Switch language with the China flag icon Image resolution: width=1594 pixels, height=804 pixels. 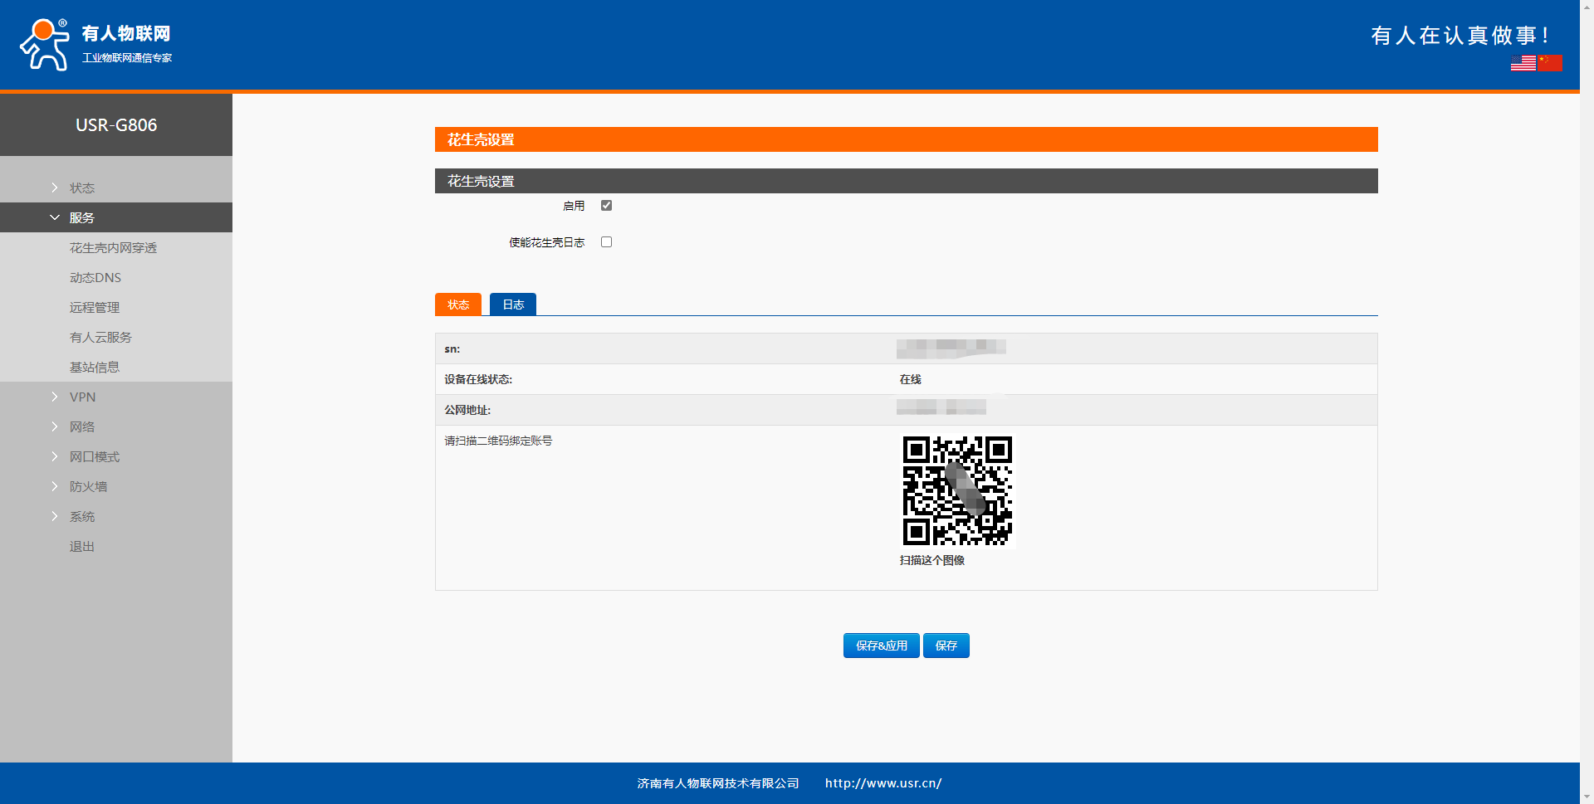pyautogui.click(x=1550, y=63)
